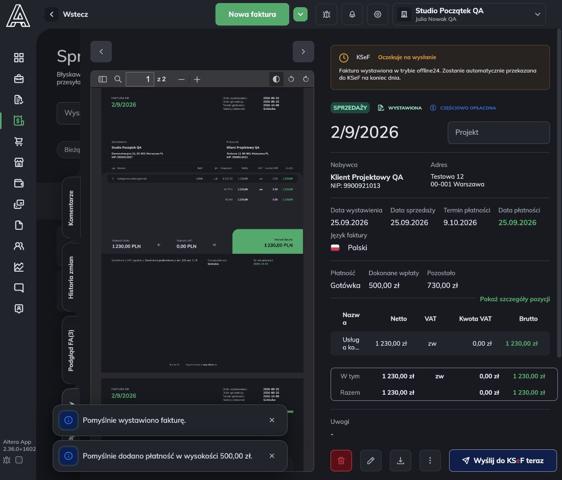Delete the invoice with red trash button
The width and height of the screenshot is (562, 480).
tap(341, 461)
